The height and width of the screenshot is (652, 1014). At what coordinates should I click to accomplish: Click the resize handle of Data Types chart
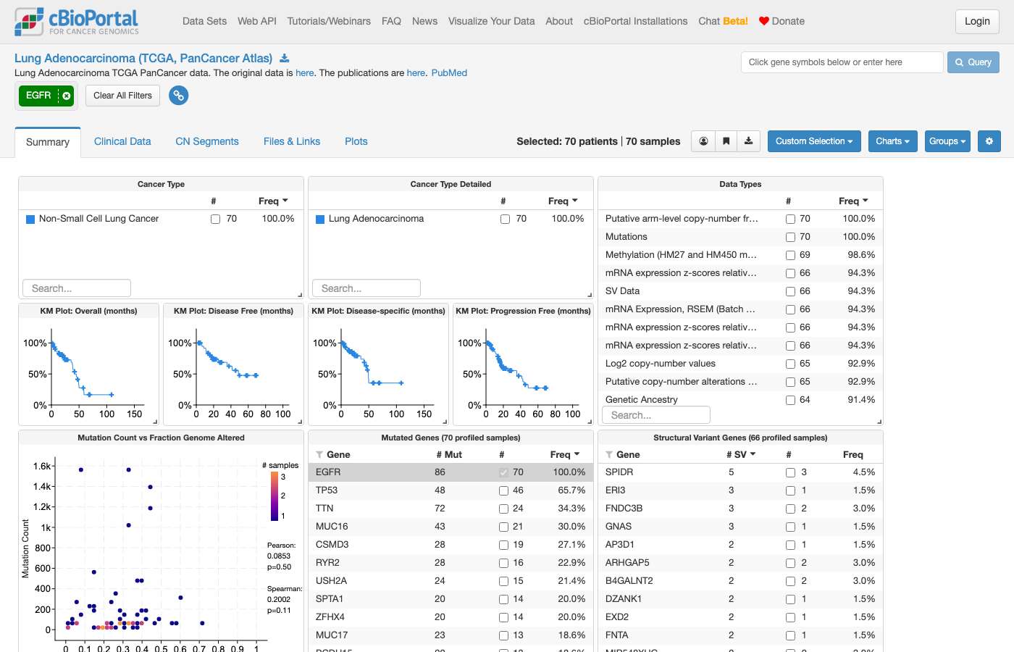click(879, 422)
